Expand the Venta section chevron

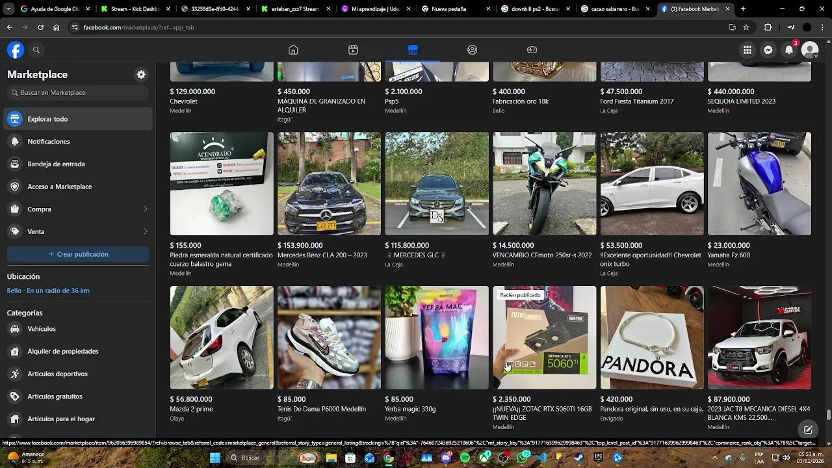(x=145, y=231)
